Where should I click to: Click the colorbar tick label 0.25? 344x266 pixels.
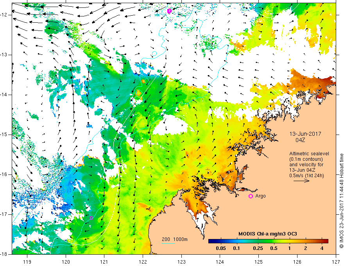(258, 248)
